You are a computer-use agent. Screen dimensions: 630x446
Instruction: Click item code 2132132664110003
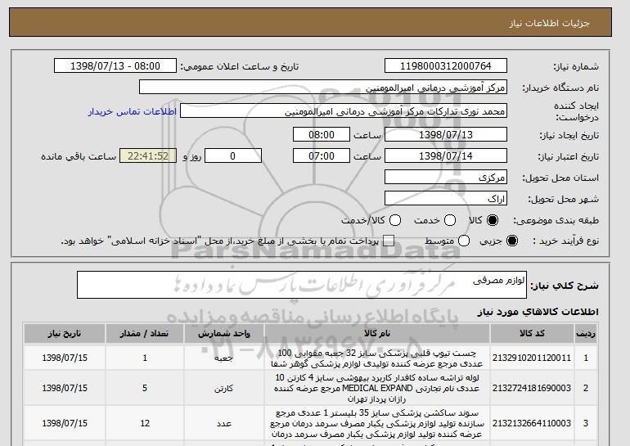tap(532, 423)
